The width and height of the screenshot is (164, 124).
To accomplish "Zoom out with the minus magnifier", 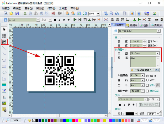I will (73, 13).
